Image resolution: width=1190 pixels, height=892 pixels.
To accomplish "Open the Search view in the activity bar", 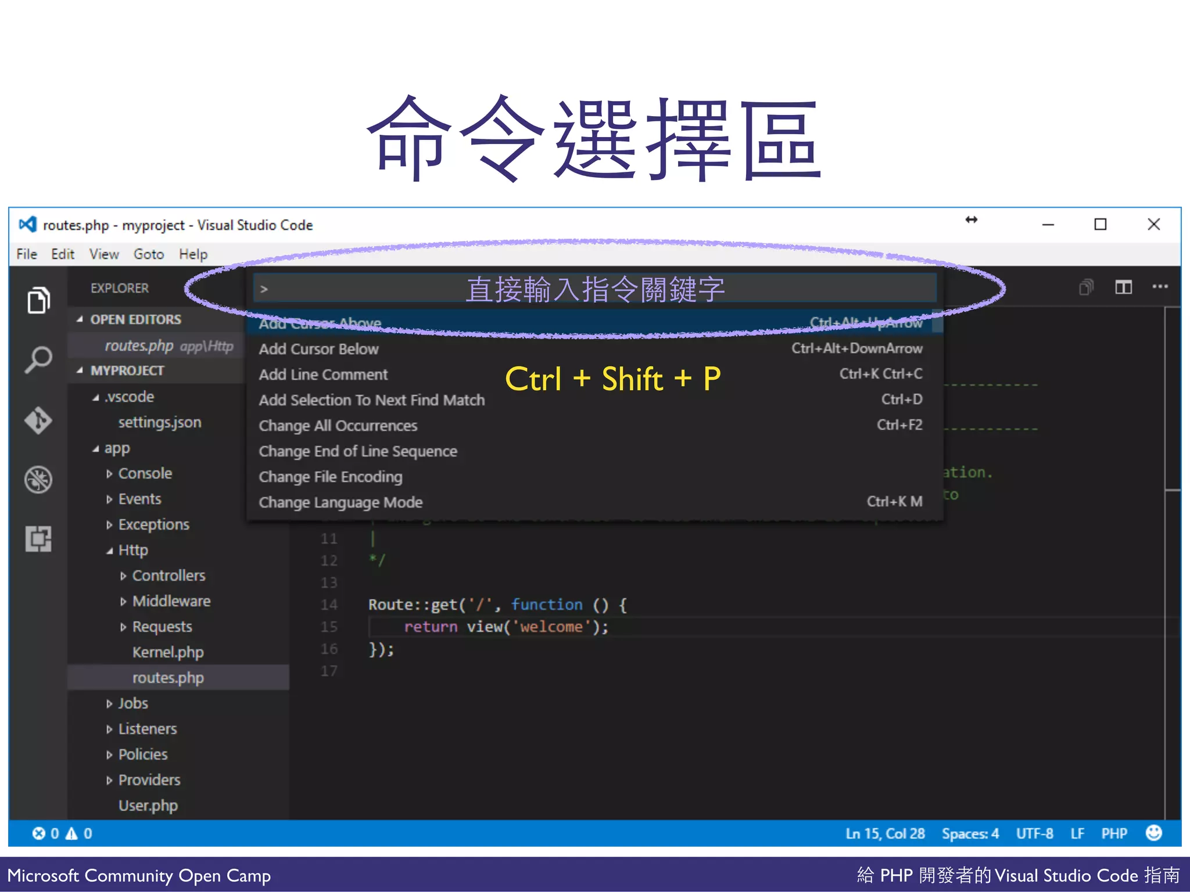I will 38,359.
